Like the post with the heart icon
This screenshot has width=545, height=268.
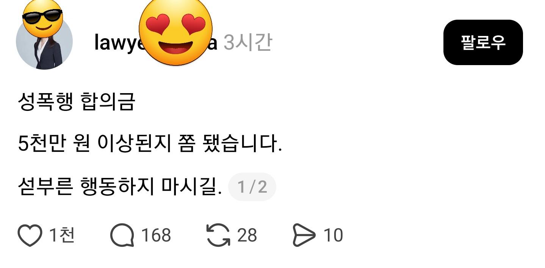pos(30,235)
